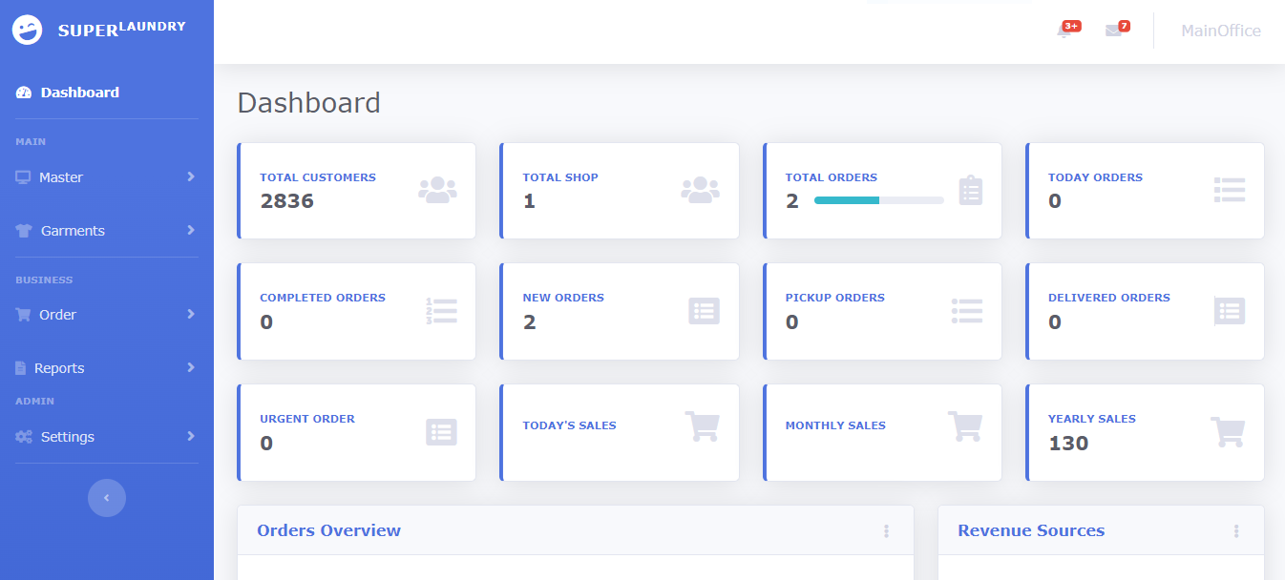Open the messages envelope icon

1113,31
